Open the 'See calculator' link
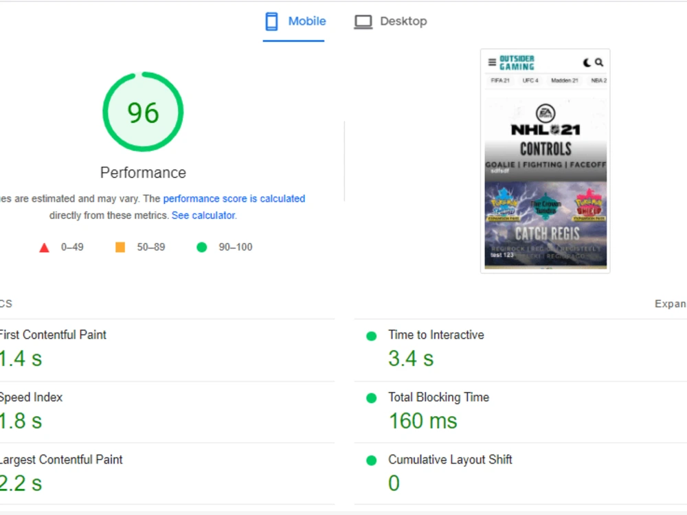The image size is (687, 515). (203, 216)
